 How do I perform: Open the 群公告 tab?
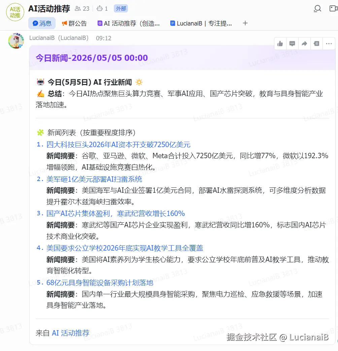(x=74, y=23)
